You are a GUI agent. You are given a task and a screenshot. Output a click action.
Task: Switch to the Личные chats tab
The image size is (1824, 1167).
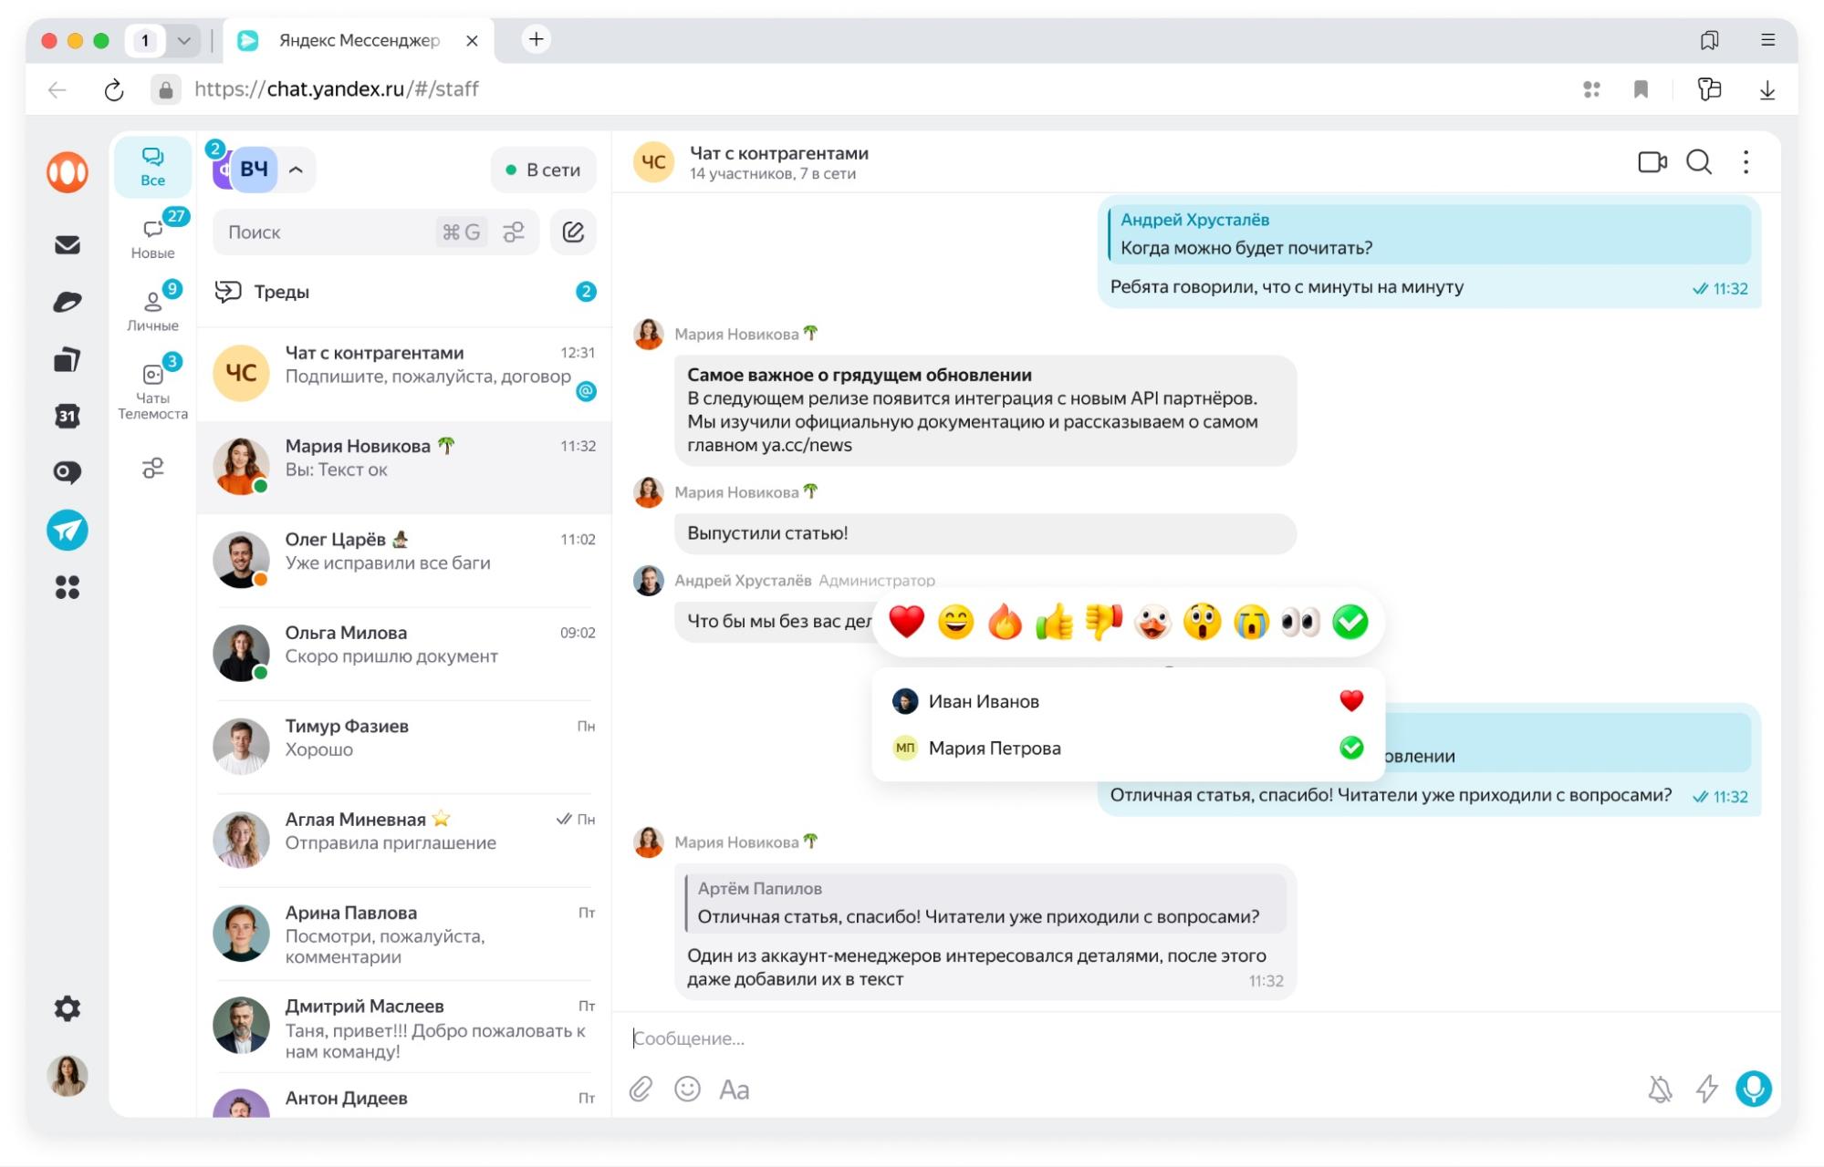152,309
